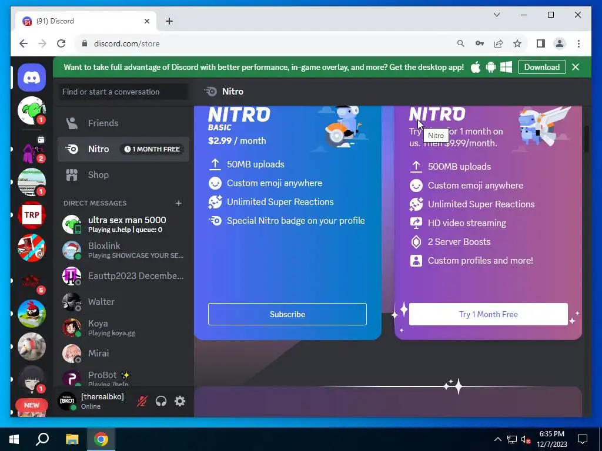Open DM with Bloxlink
This screenshot has height=451, width=602.
(123, 250)
